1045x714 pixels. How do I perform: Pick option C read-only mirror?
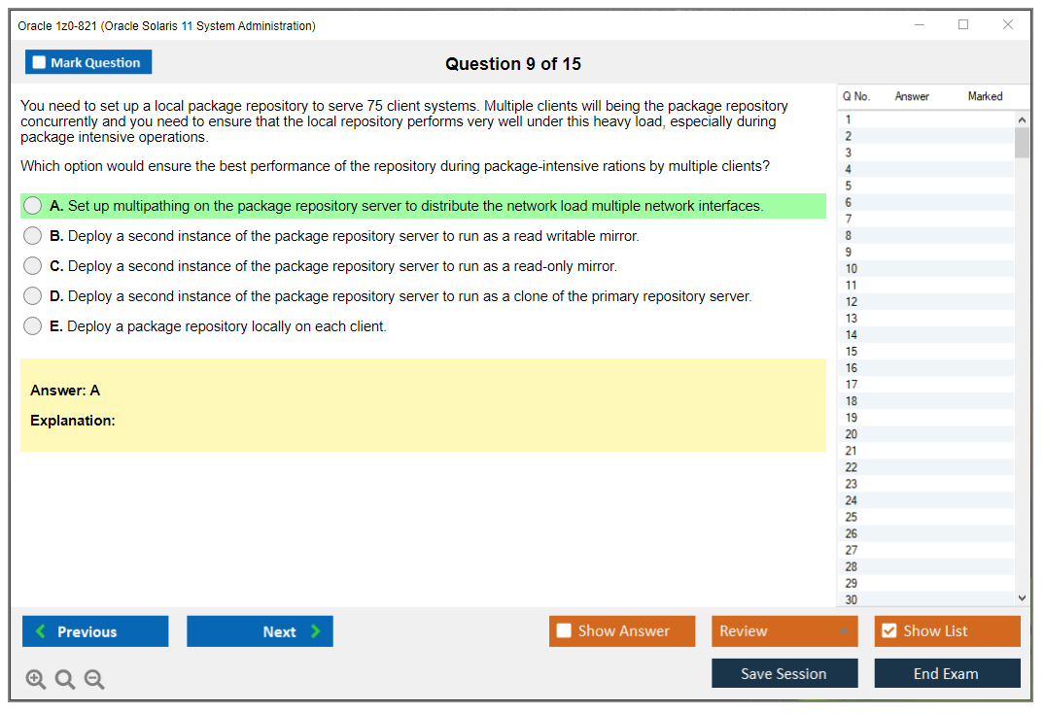[33, 266]
